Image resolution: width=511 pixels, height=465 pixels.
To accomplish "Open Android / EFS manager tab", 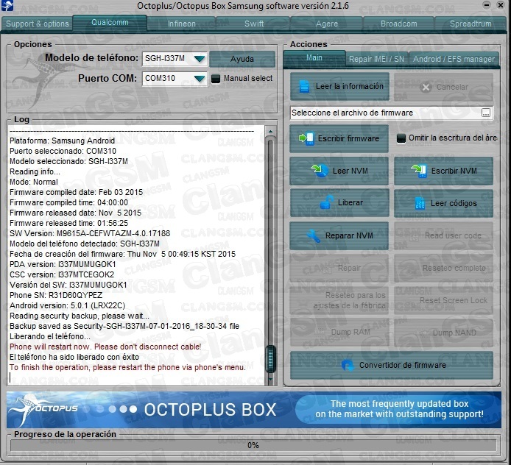I will click(454, 59).
